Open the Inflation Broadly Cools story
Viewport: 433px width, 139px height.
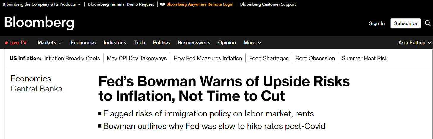(72, 59)
